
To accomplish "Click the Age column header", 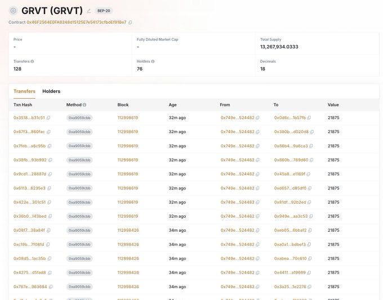I will pos(172,105).
